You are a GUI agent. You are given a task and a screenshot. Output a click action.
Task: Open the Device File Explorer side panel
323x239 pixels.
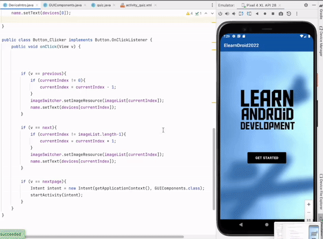(x=321, y=192)
